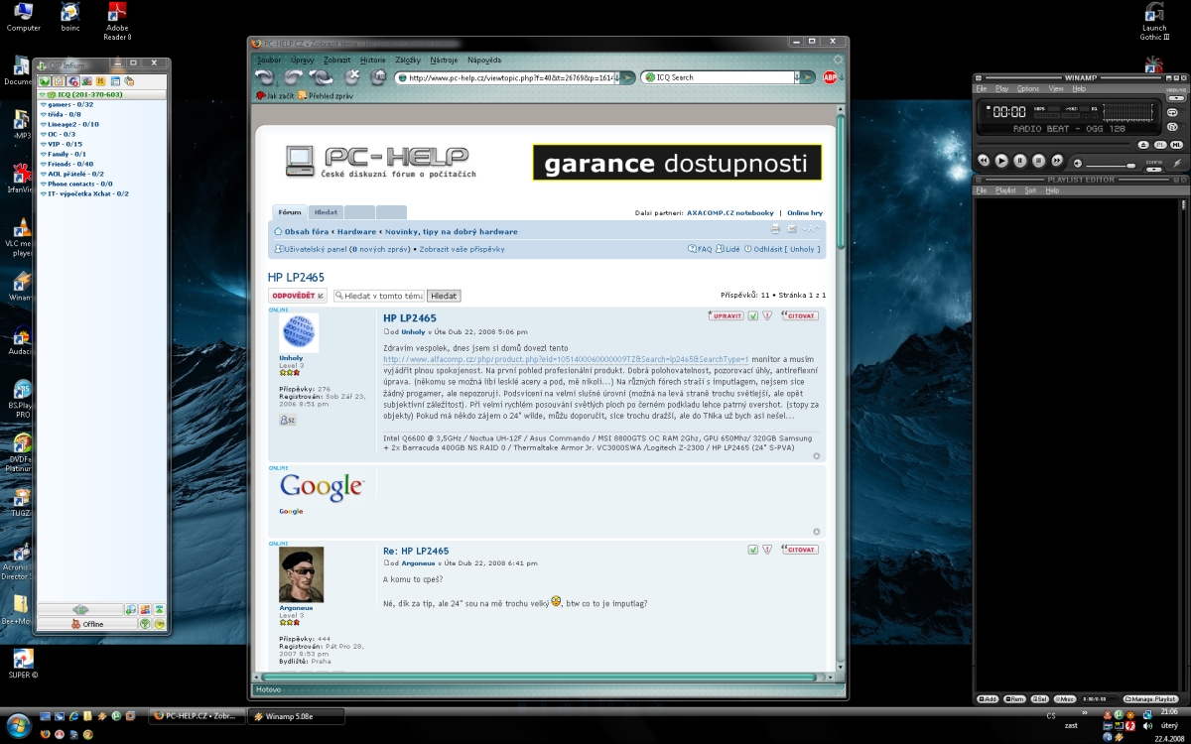The image size is (1191, 744).
Task: Click the Firefox home button
Action: (x=378, y=77)
